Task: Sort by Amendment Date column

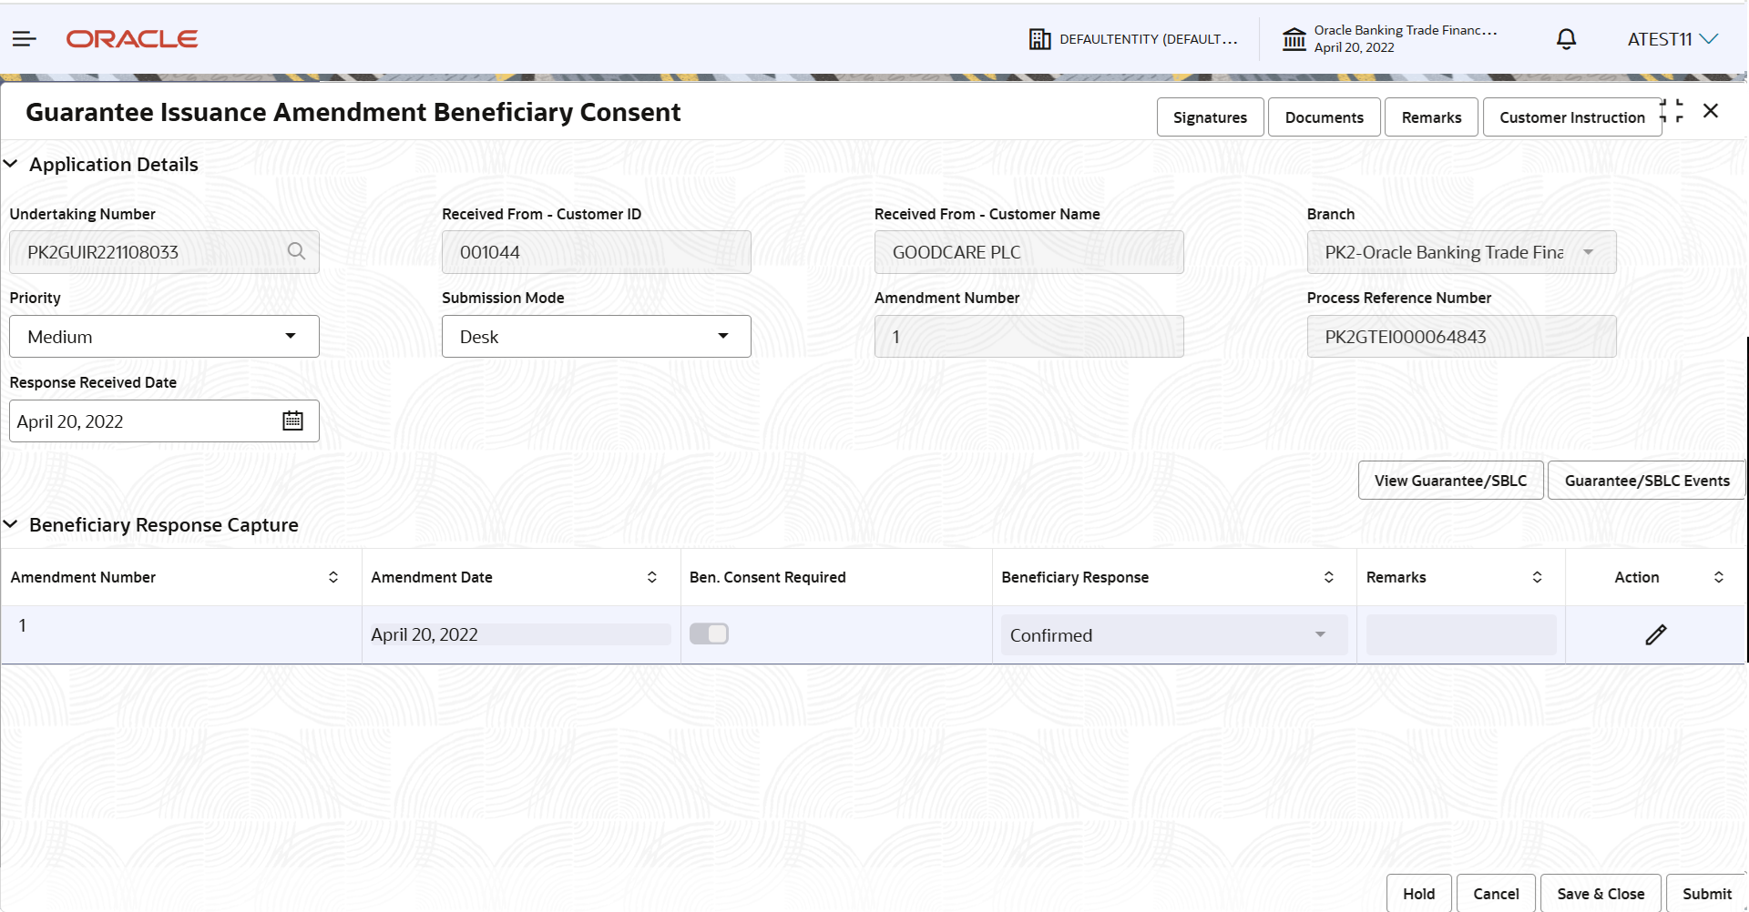Action: click(652, 577)
